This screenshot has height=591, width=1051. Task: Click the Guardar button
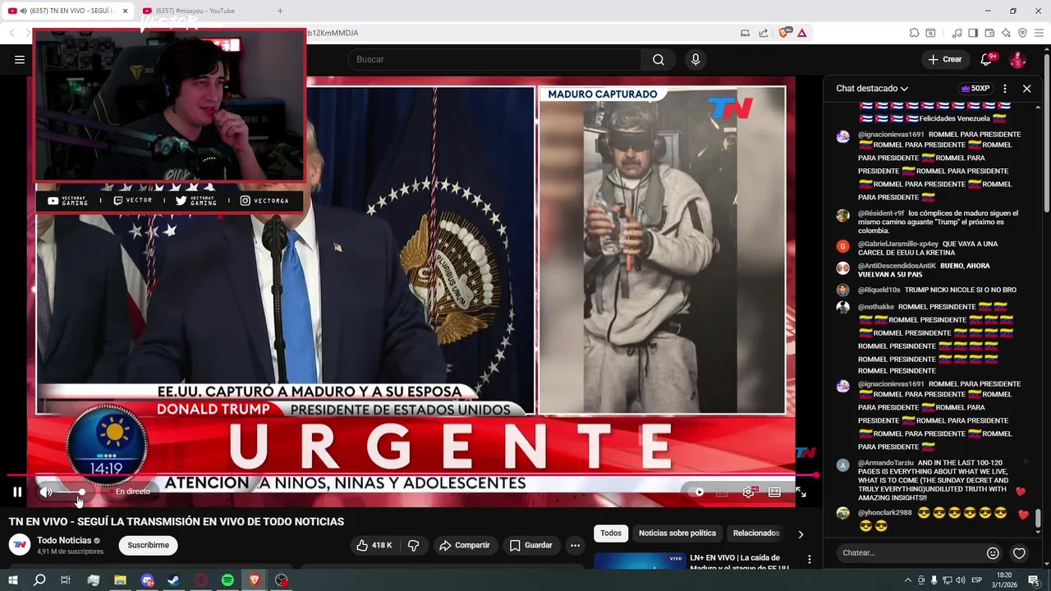point(530,545)
